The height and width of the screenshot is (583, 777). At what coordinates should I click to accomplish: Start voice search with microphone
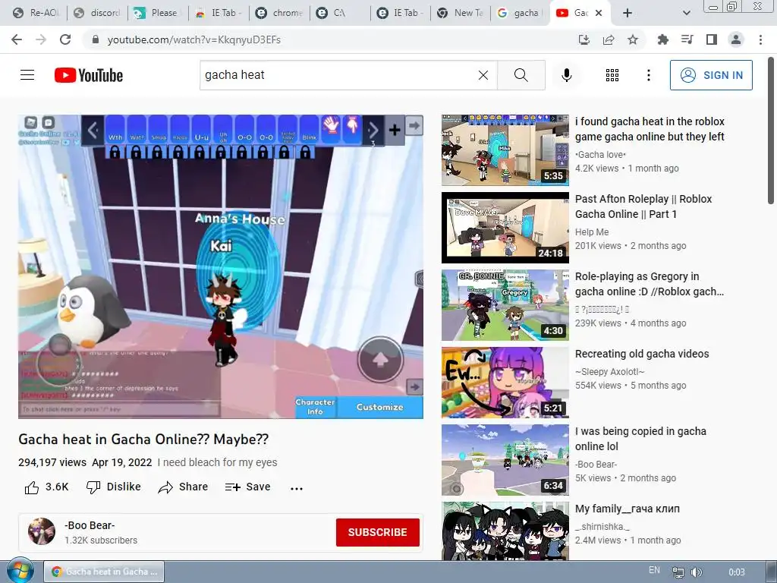click(566, 75)
